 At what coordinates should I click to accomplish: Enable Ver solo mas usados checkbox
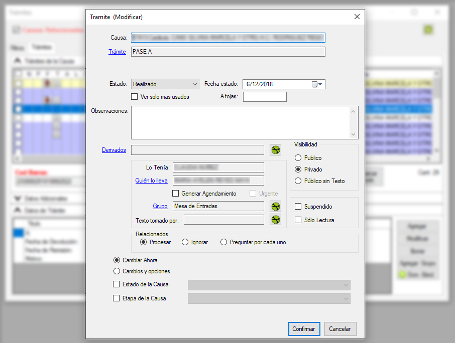pyautogui.click(x=134, y=97)
